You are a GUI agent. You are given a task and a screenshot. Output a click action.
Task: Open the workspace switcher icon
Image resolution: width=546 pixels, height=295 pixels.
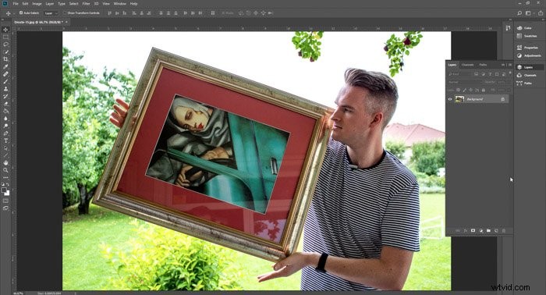coord(528,13)
